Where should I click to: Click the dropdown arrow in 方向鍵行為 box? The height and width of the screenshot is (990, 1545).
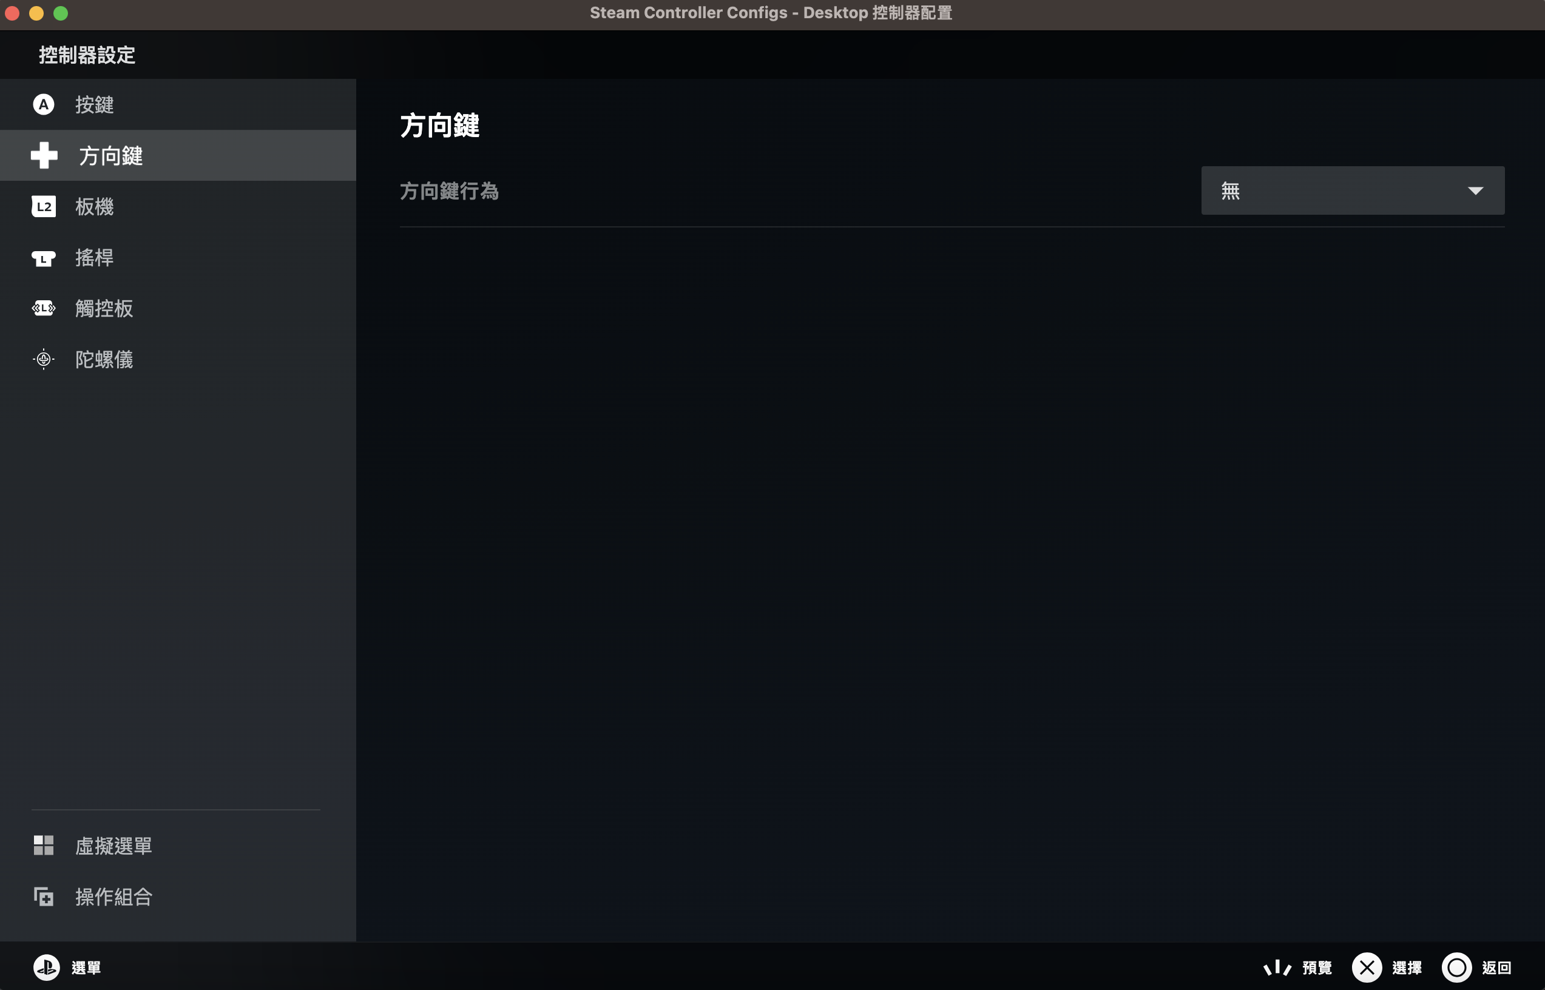pos(1475,191)
